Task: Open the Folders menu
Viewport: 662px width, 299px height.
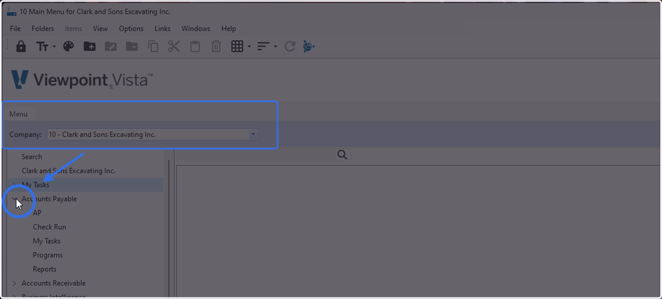Action: pyautogui.click(x=43, y=29)
